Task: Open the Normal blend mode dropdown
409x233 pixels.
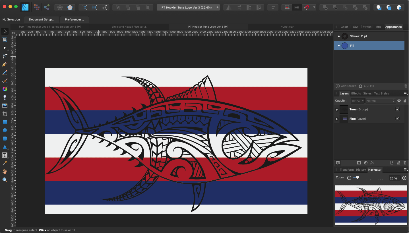Action: [380, 101]
